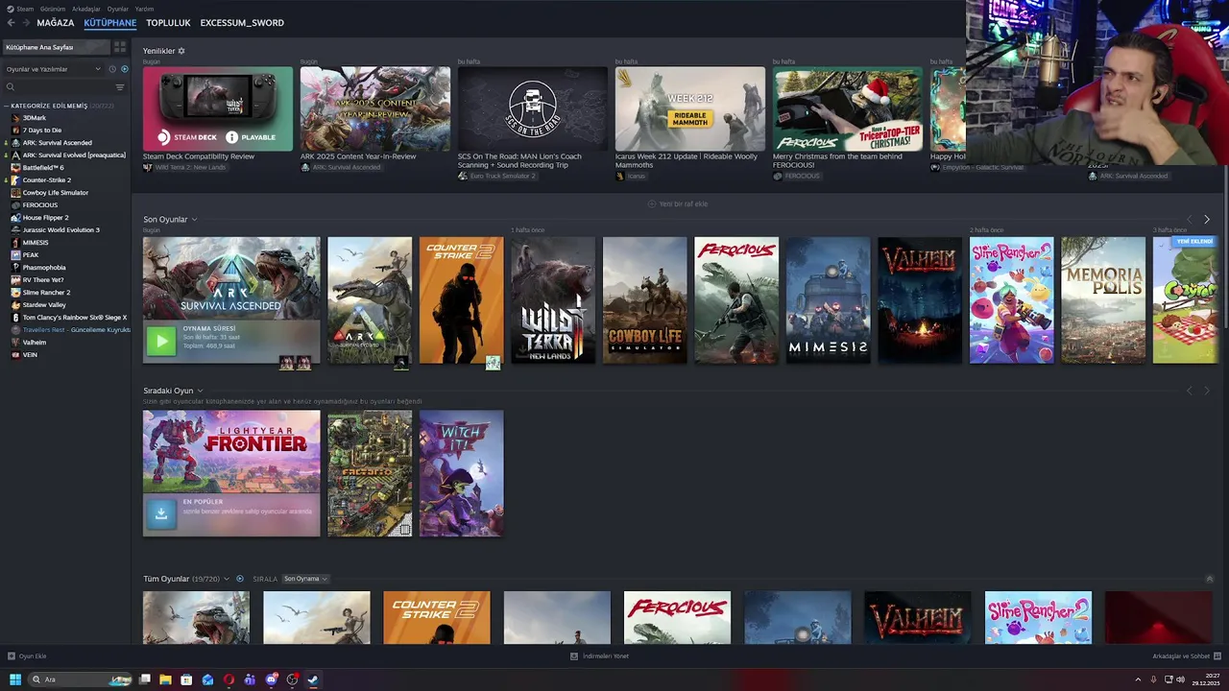Open Opera browser from taskbar
Image resolution: width=1229 pixels, height=691 pixels.
point(229,679)
